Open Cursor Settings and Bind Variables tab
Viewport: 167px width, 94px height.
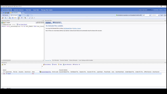tap(86, 60)
